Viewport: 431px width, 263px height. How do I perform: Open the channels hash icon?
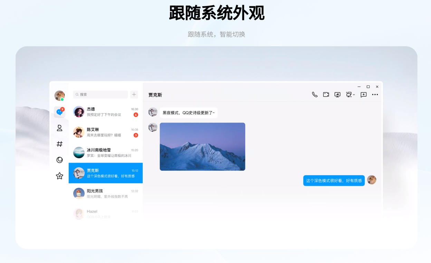tap(59, 144)
